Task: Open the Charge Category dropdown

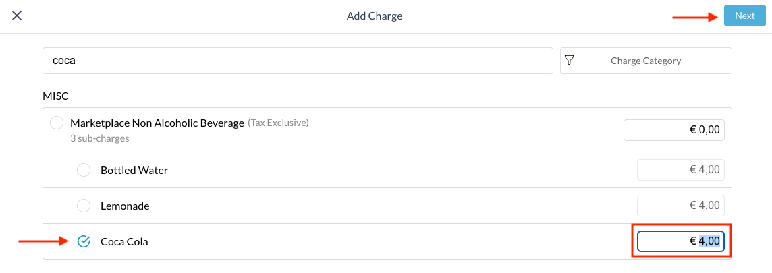Action: coord(646,61)
